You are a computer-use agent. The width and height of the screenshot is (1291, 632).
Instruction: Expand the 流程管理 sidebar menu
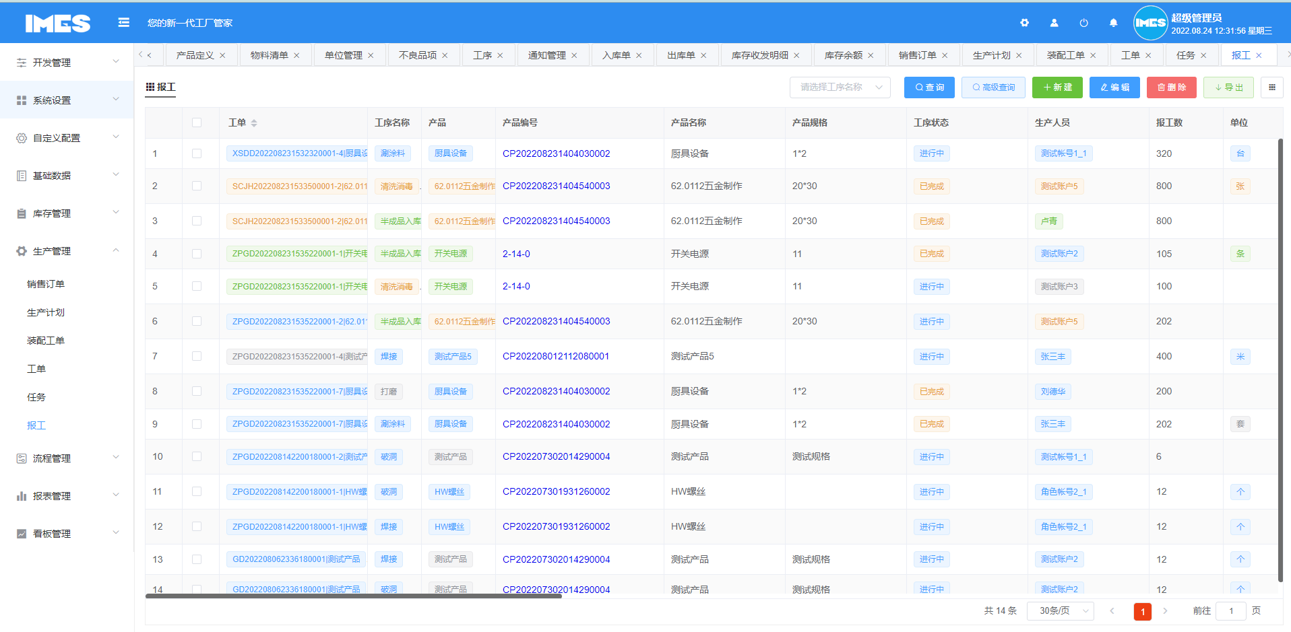click(x=67, y=458)
